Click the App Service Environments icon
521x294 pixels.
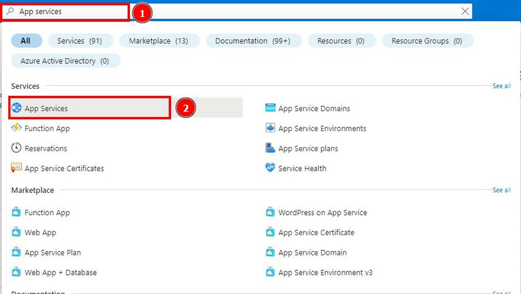[x=270, y=129]
